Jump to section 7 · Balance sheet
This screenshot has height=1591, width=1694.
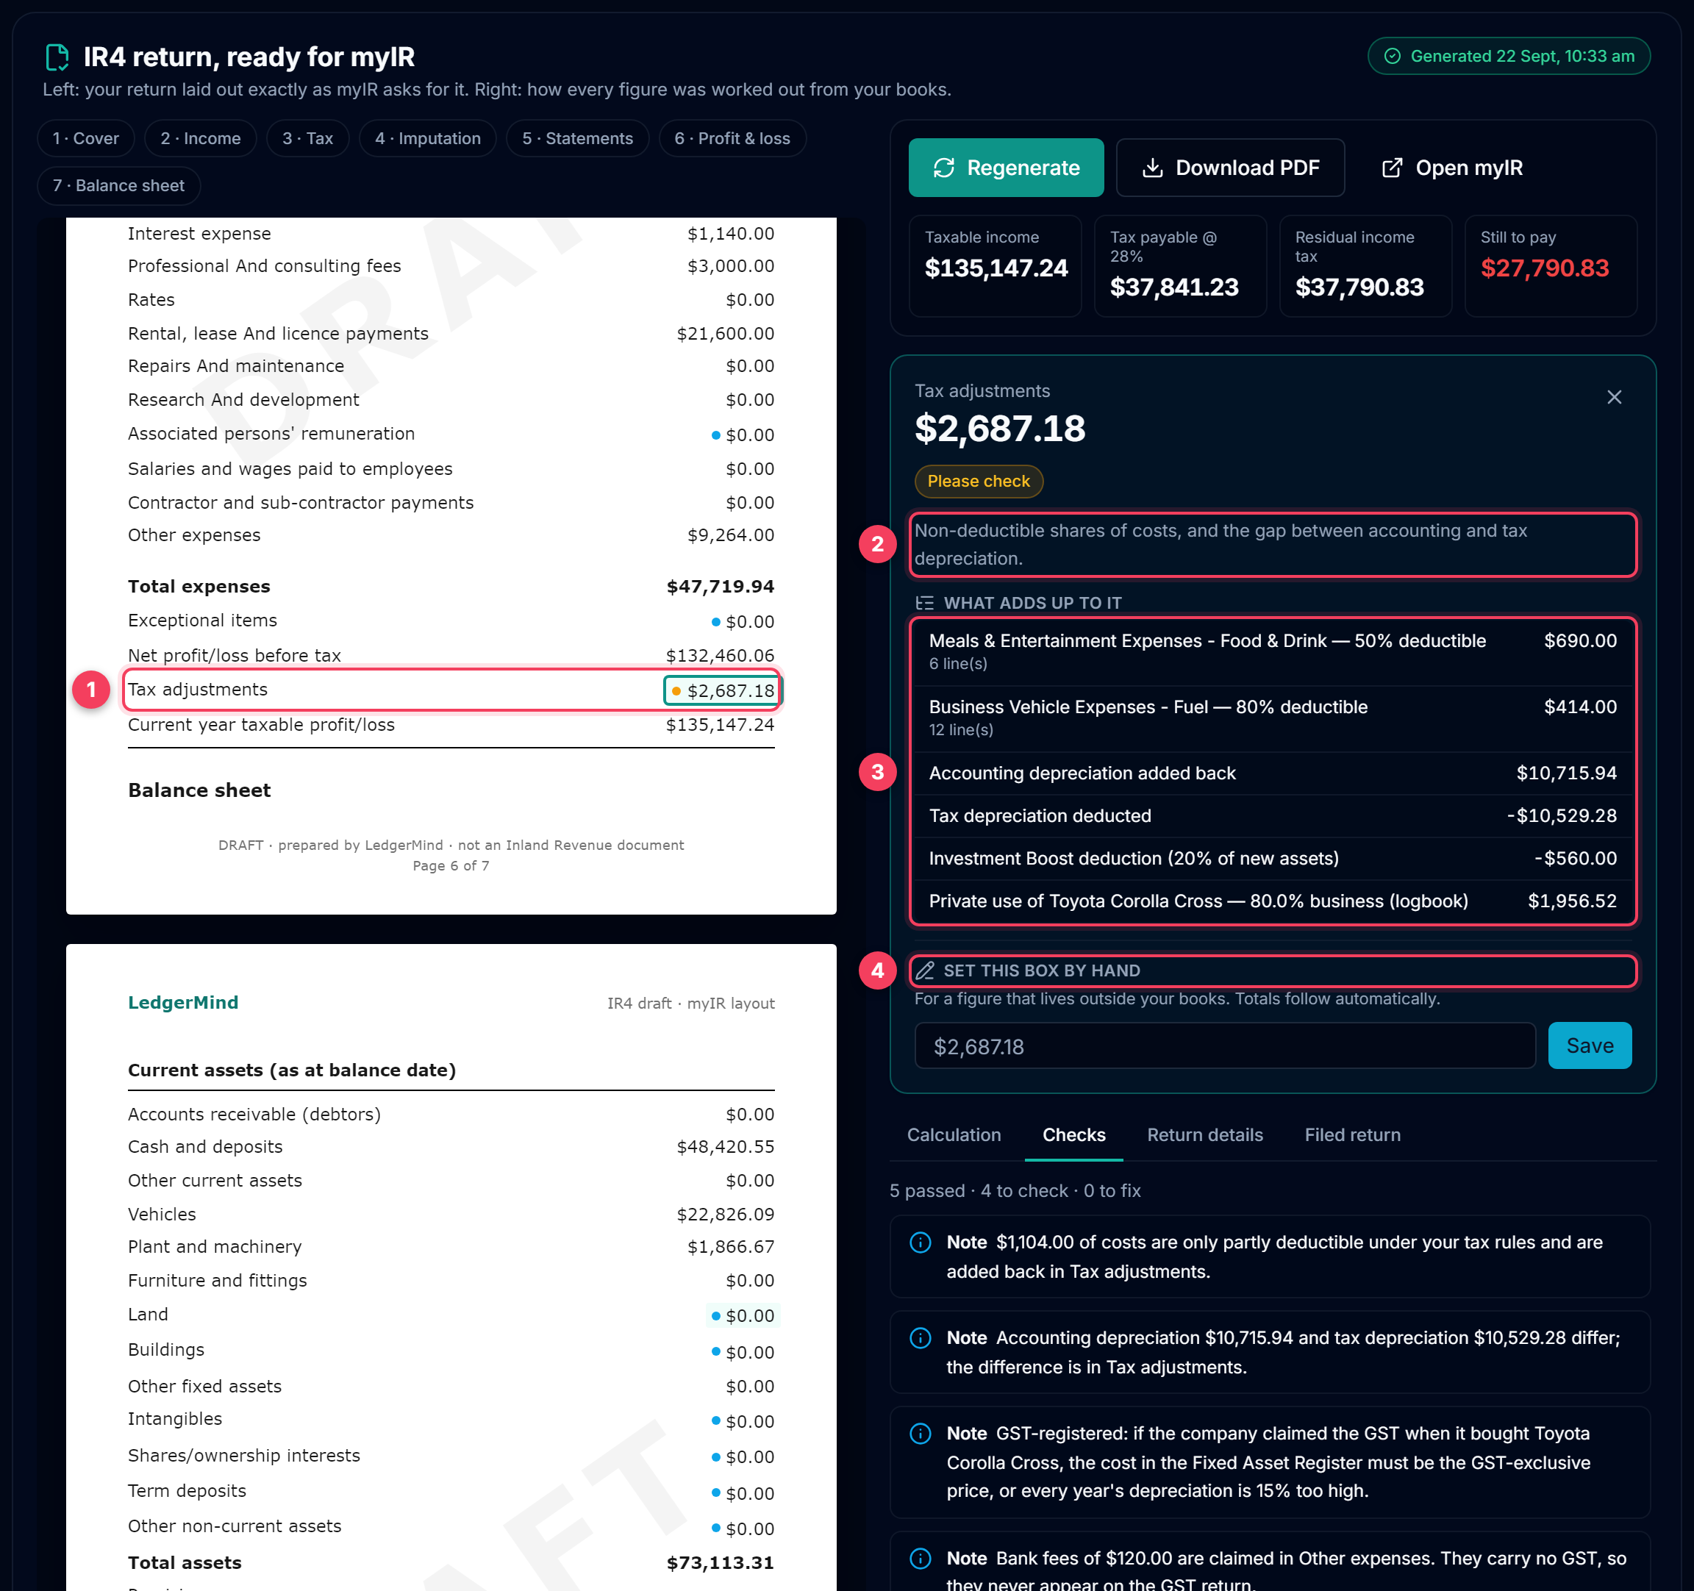pyautogui.click(x=118, y=186)
